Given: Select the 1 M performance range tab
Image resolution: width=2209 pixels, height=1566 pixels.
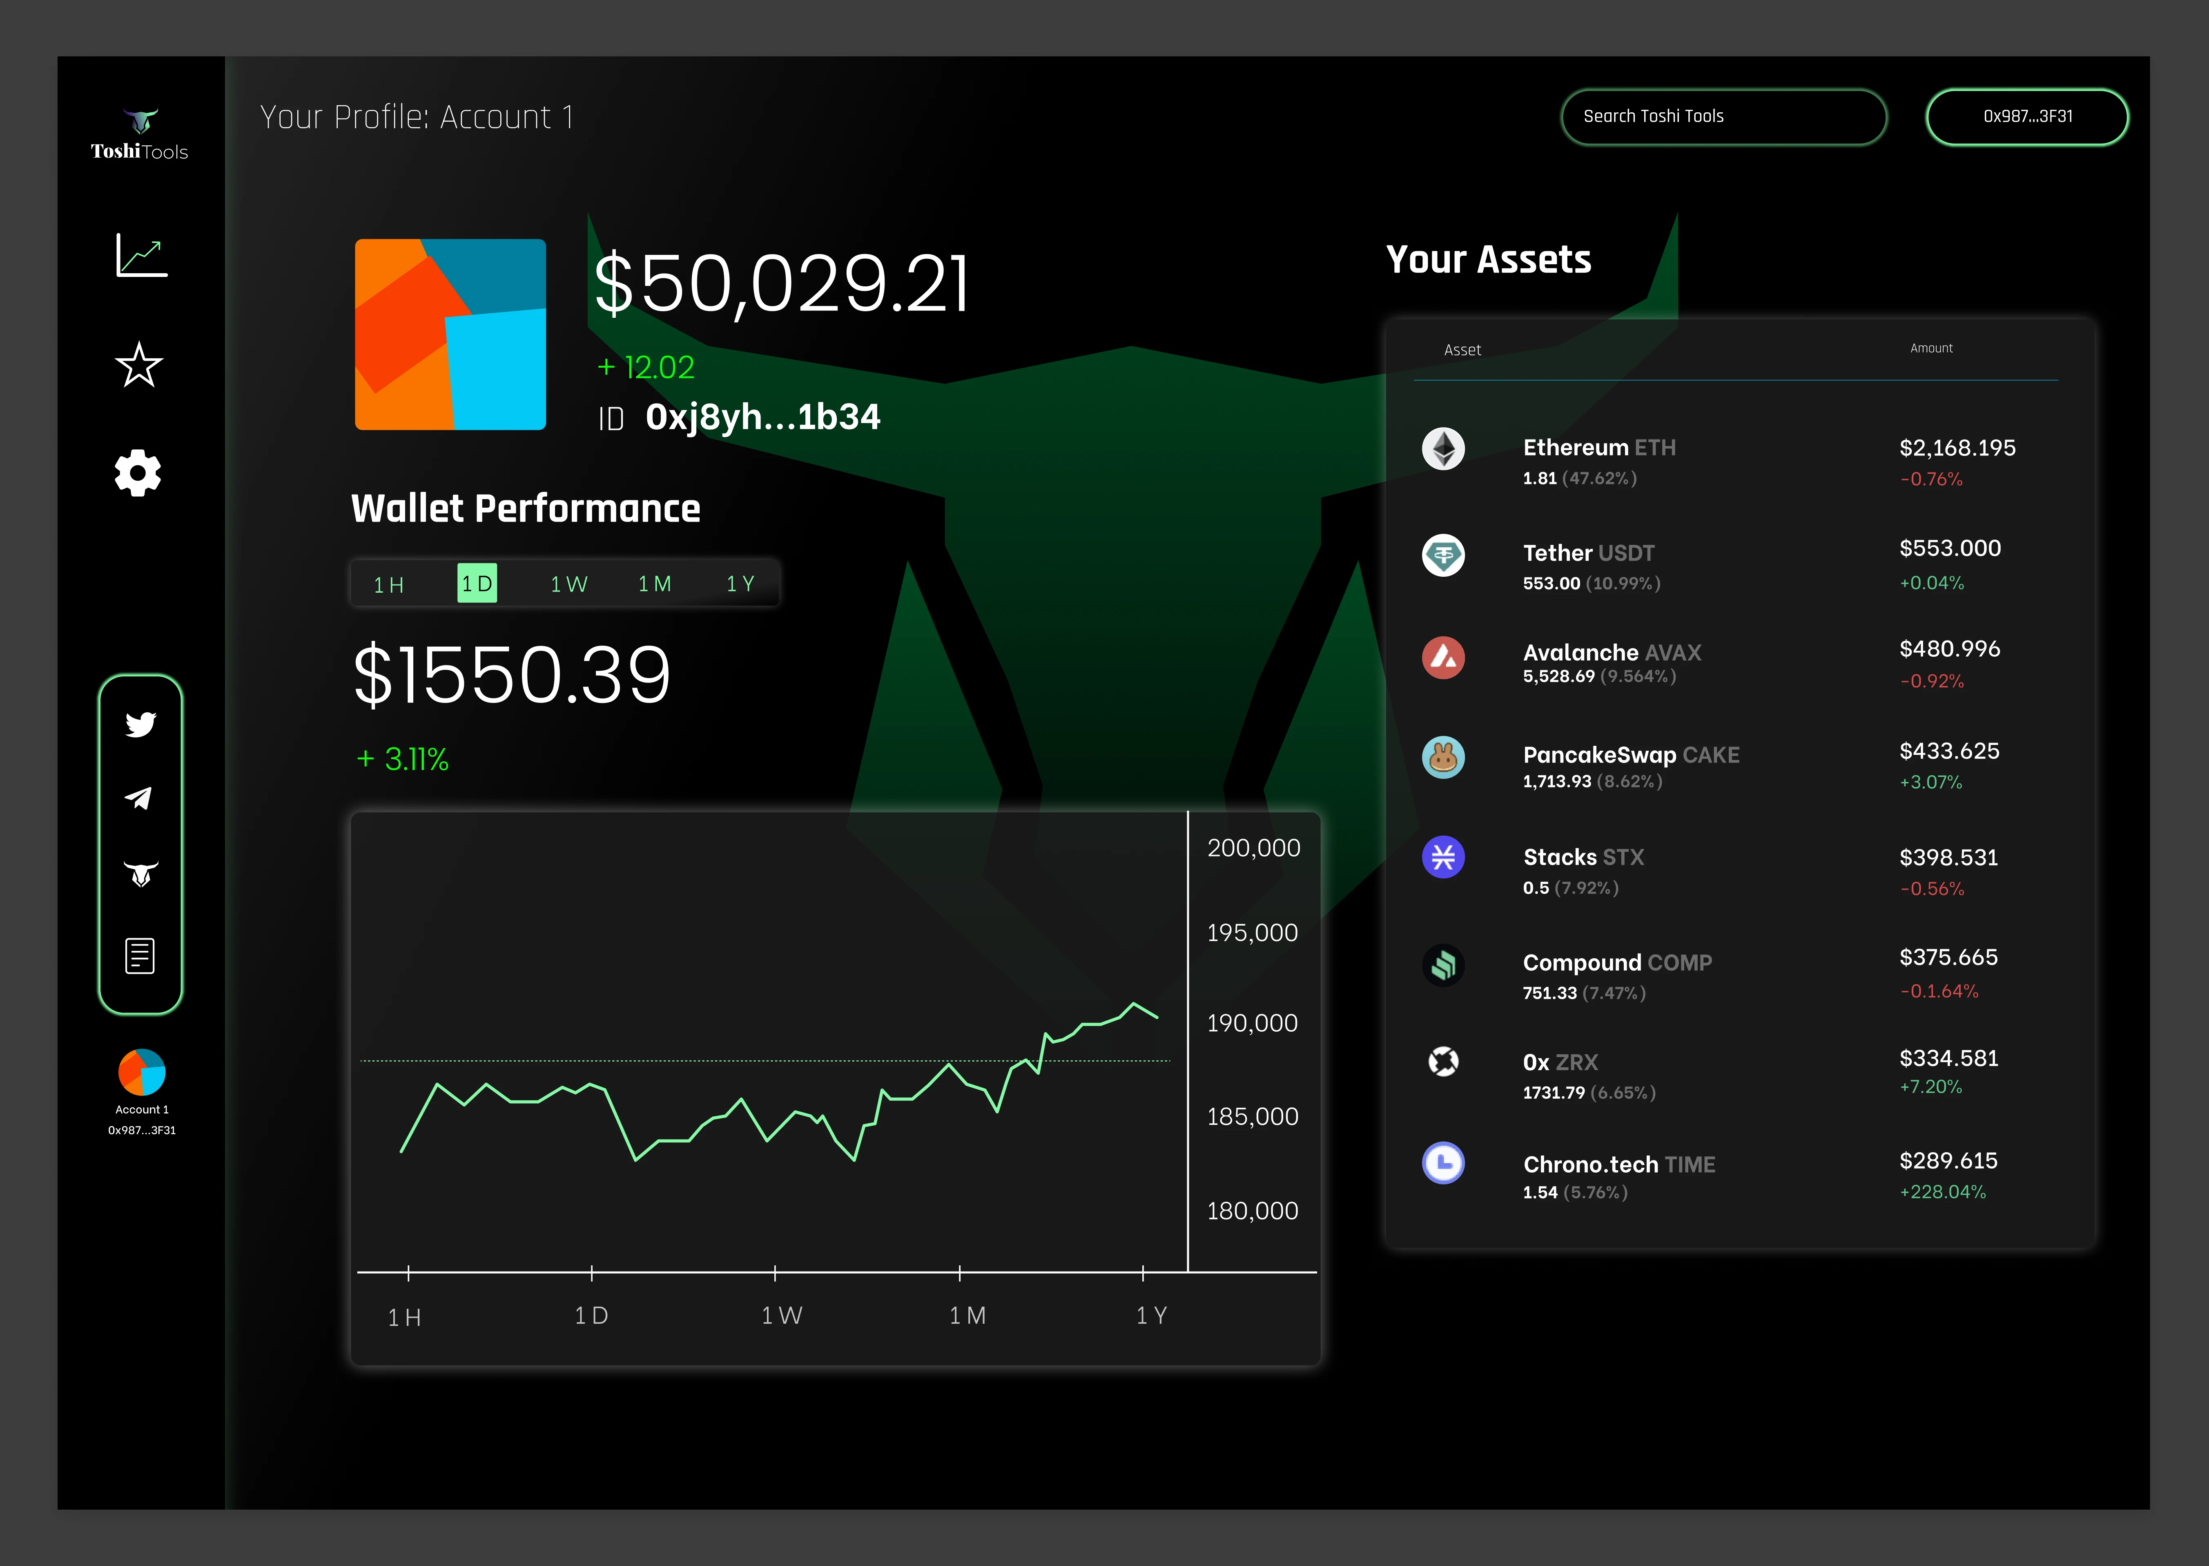Looking at the screenshot, I should coord(655,584).
